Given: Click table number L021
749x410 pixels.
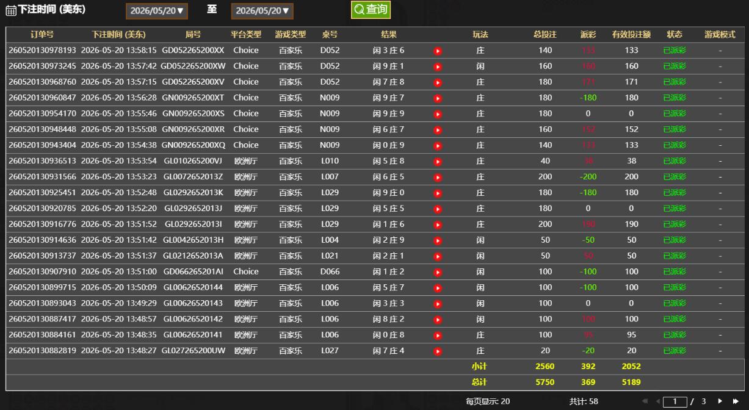Looking at the screenshot, I should tap(330, 256).
